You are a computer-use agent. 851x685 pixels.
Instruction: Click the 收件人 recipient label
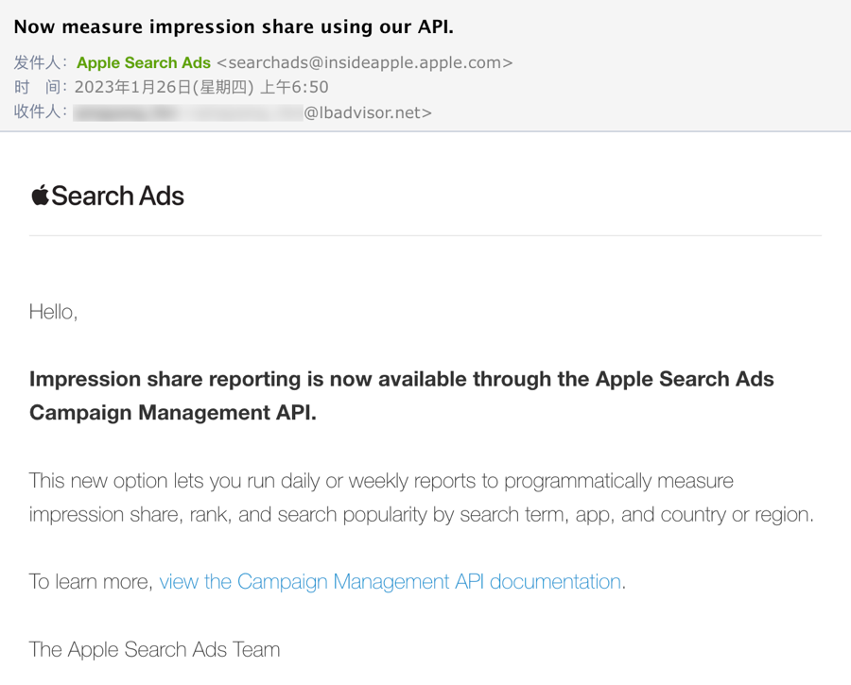pyautogui.click(x=39, y=112)
